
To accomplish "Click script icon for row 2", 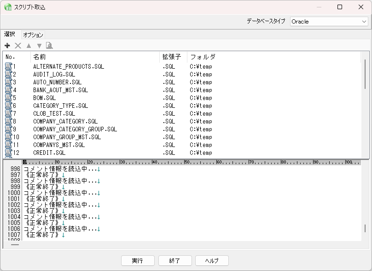I will tap(9, 74).
